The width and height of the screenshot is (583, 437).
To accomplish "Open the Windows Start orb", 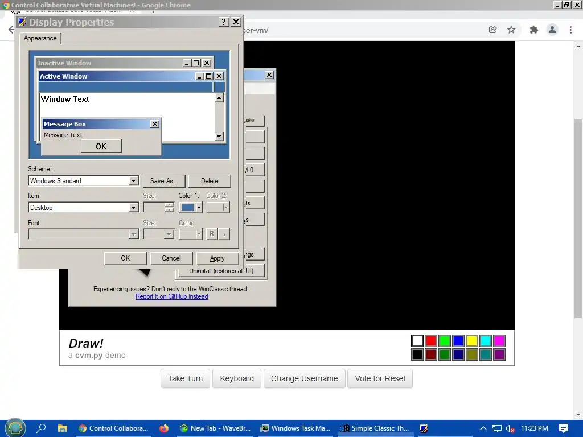I will click(15, 428).
